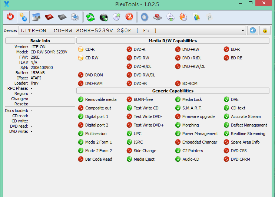This screenshot has width=275, height=197.
Task: Maximize the PlexTools window
Action: point(251,3)
